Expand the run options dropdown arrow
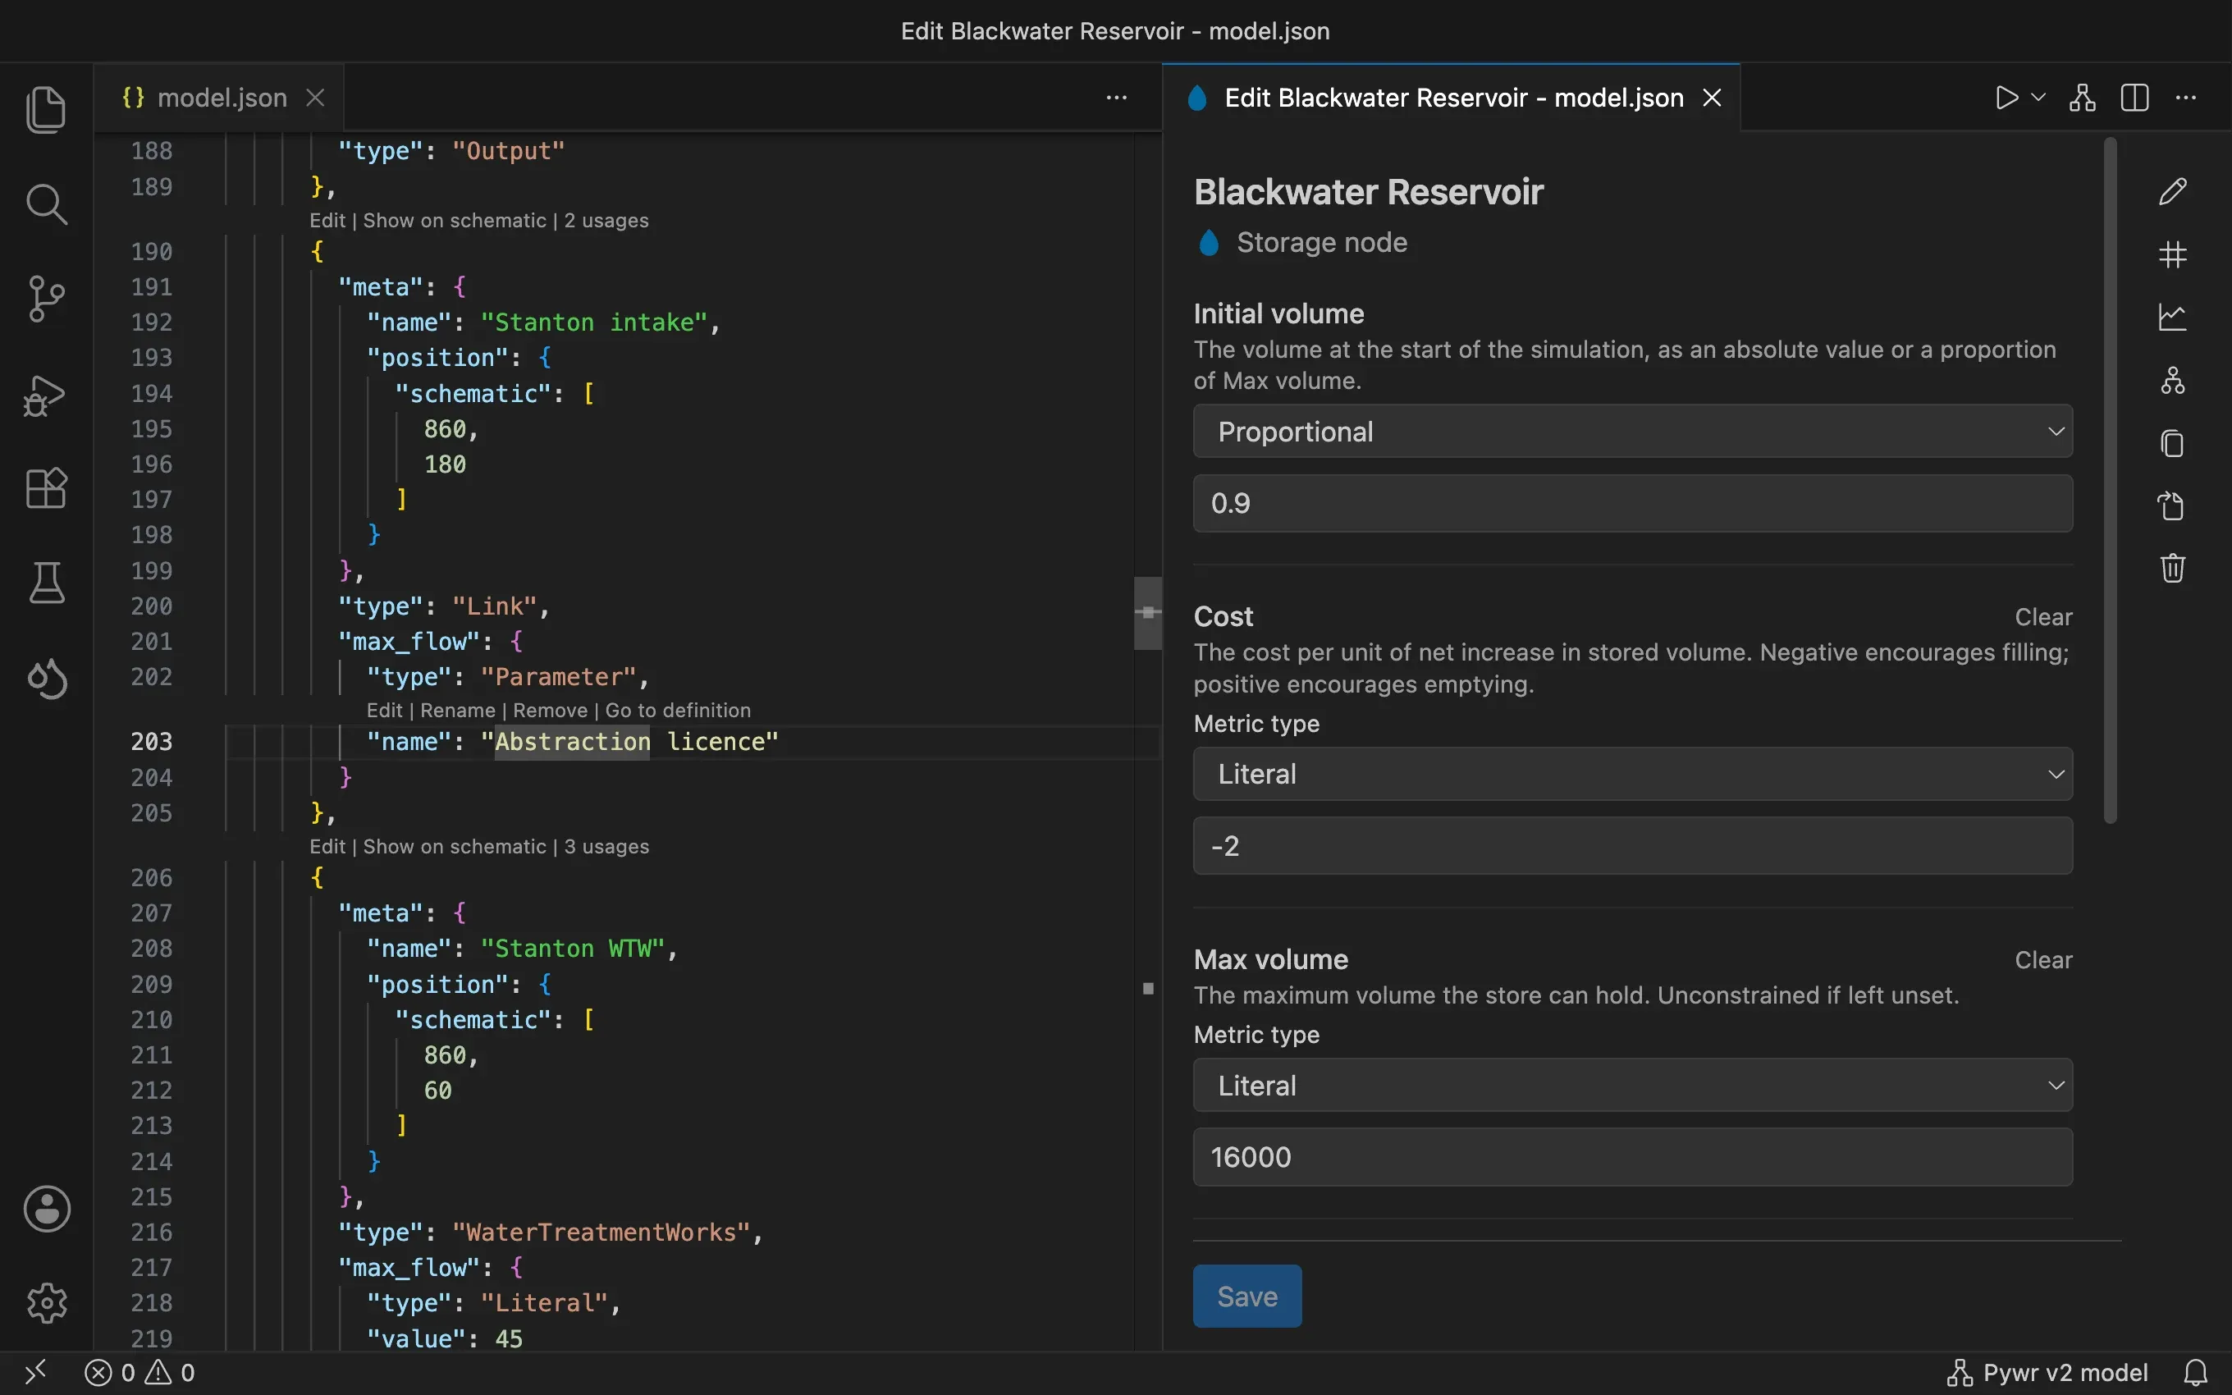The image size is (2232, 1395). (2038, 98)
